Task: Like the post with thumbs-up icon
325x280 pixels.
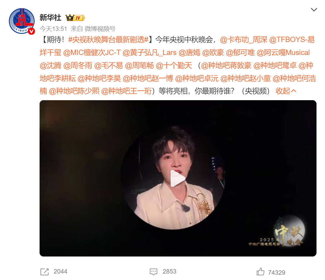Action: [x=261, y=272]
